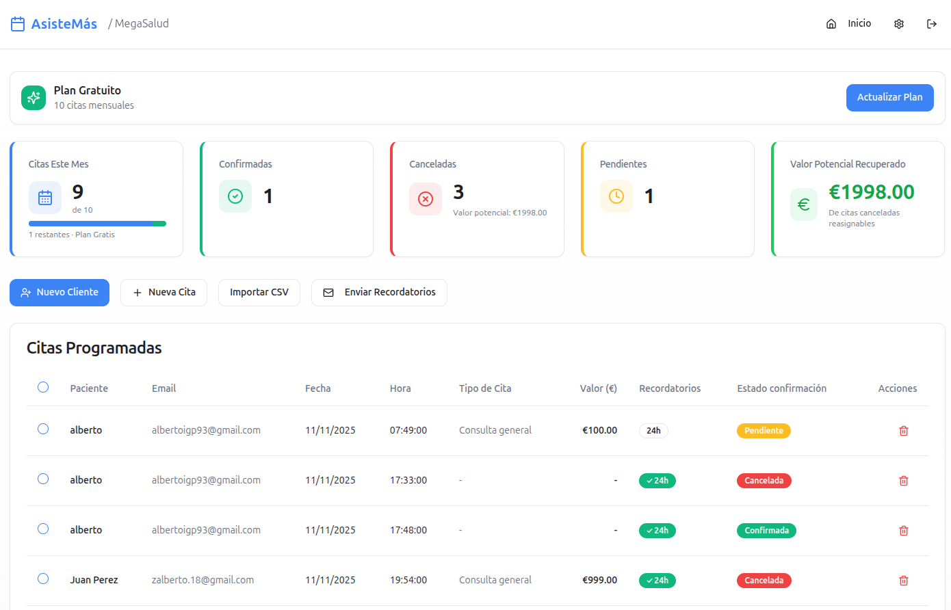Click the sparkle icon on Plan Gratuito banner

click(33, 97)
